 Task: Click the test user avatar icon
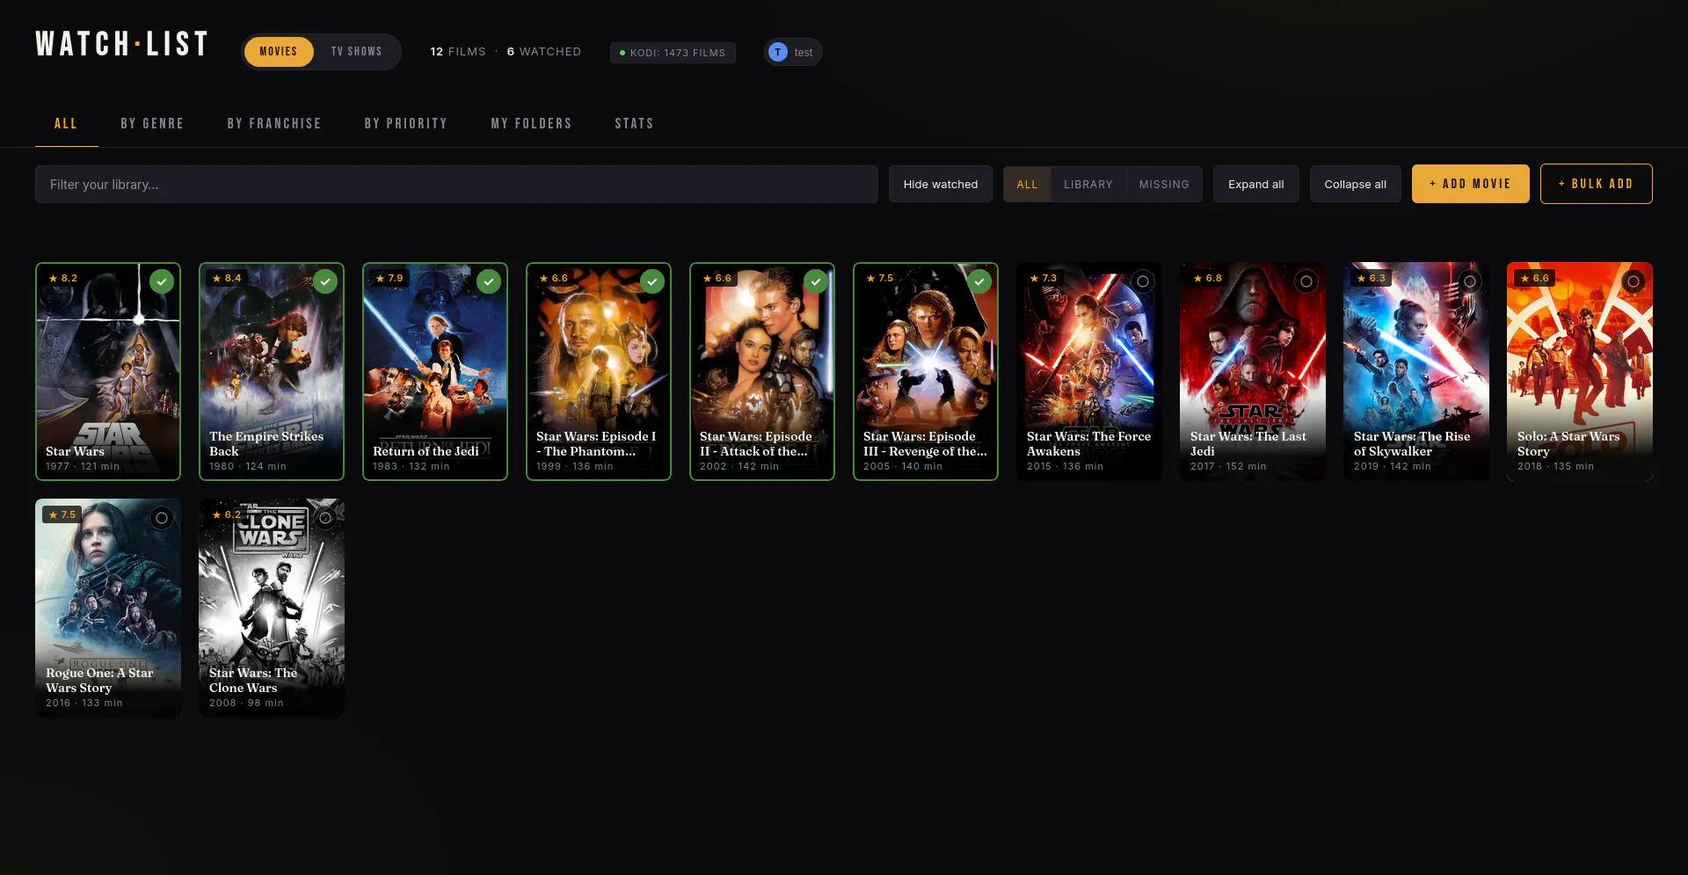778,52
